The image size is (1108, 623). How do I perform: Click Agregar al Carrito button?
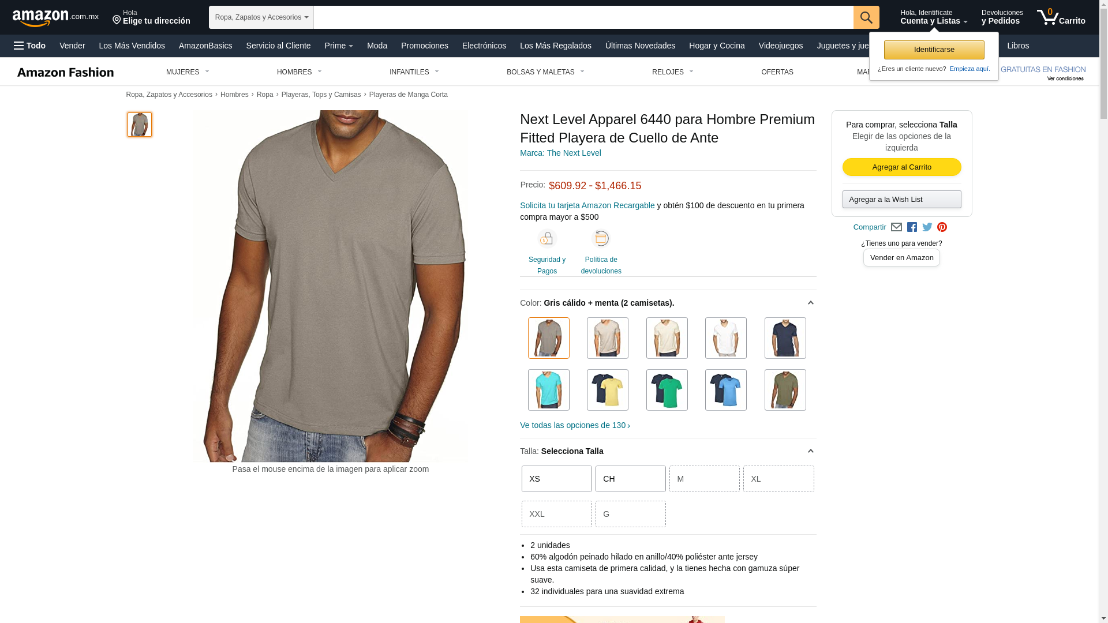tap(902, 167)
